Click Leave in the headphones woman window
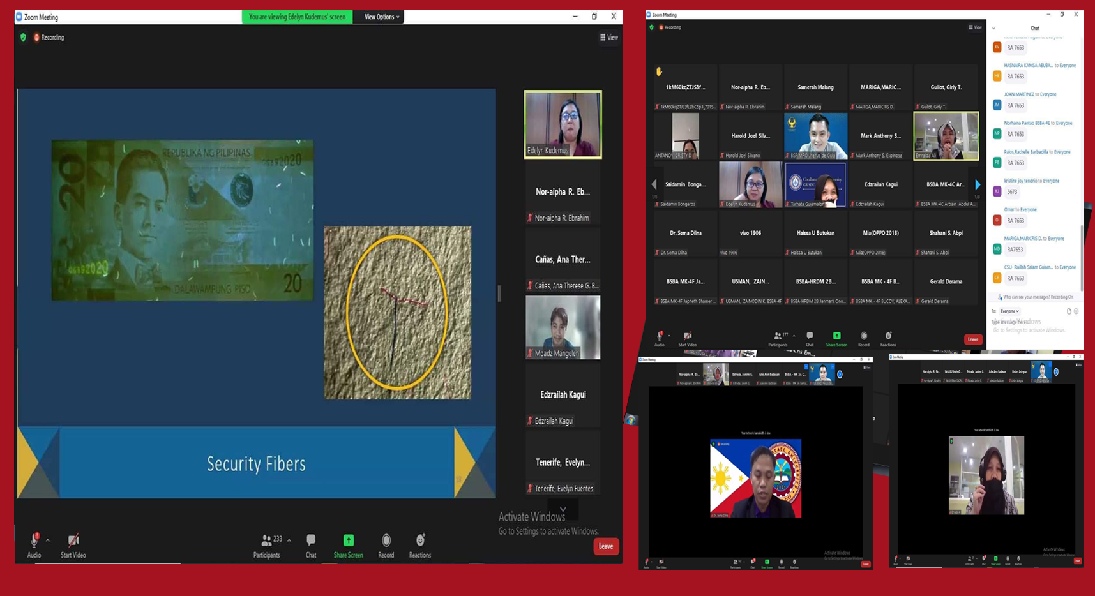Viewport: 1095px width, 596px height. [1078, 561]
